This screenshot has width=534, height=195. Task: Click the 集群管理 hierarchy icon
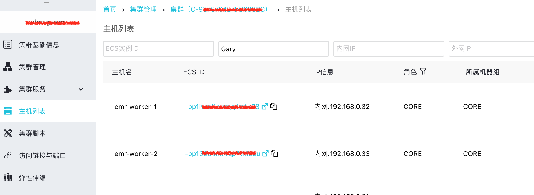(x=8, y=66)
